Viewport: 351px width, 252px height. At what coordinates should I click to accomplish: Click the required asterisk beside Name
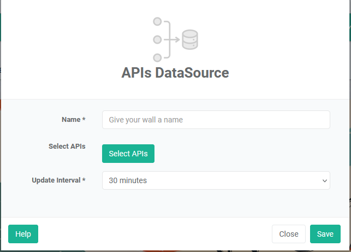coord(84,119)
